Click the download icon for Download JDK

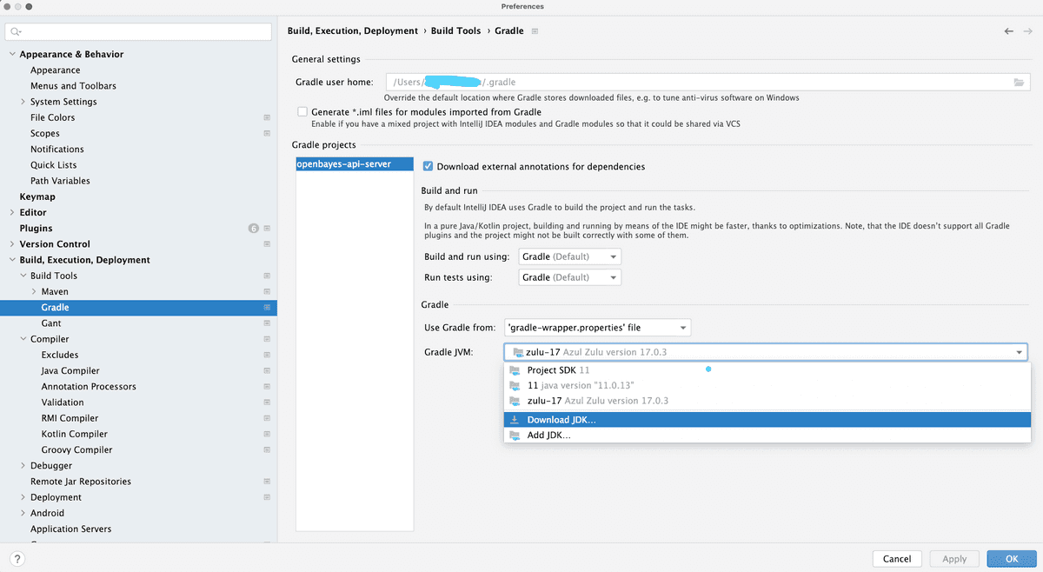pos(515,420)
